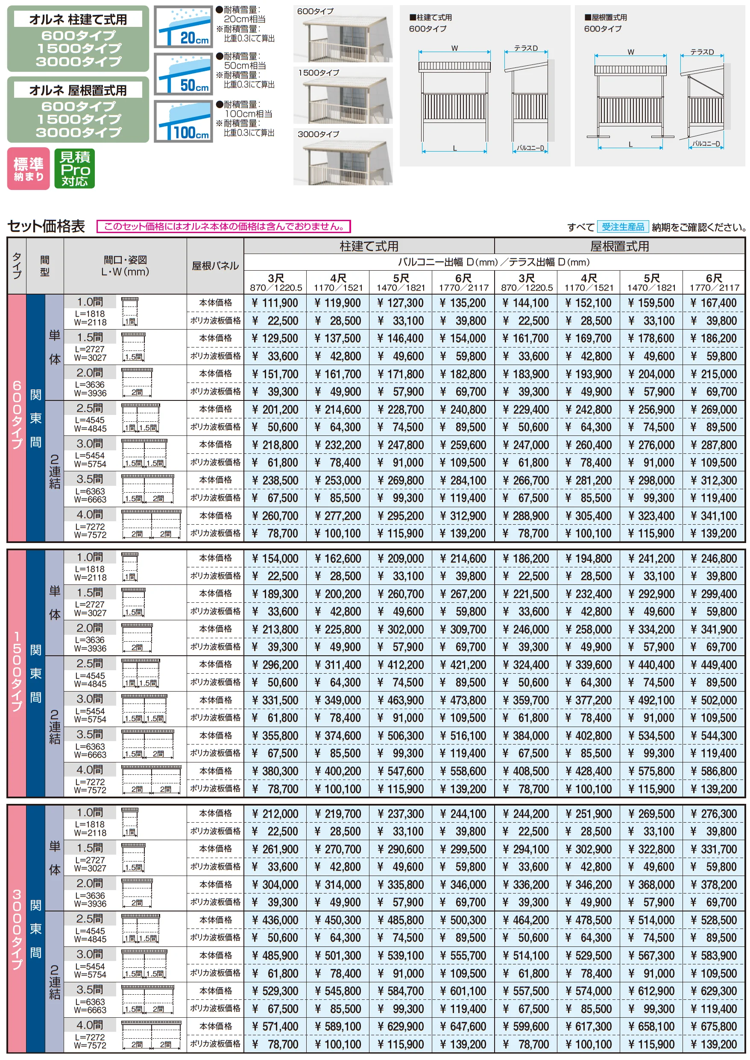Click the 屋根置式用 header in the price table
The width and height of the screenshot is (750, 1060).
tap(620, 246)
